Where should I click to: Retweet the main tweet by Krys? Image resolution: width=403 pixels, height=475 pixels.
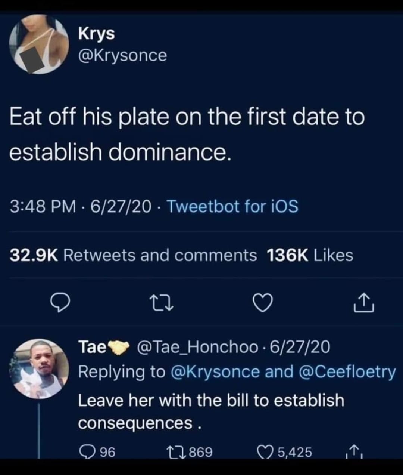click(x=162, y=303)
